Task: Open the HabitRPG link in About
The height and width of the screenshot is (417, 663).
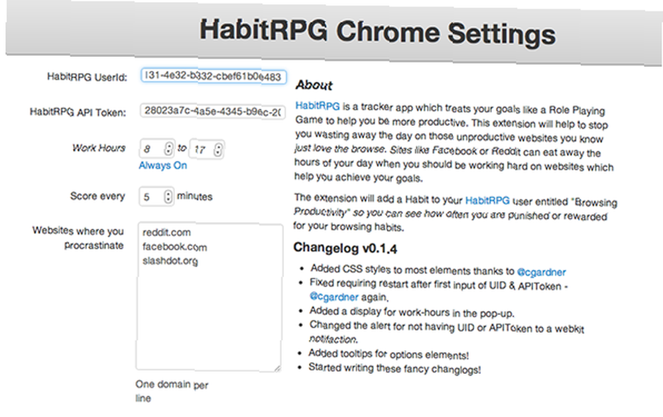Action: pyautogui.click(x=317, y=105)
